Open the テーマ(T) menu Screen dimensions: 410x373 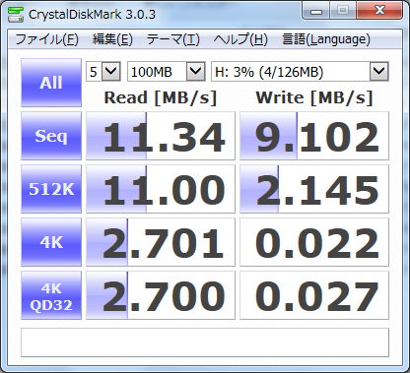click(173, 39)
